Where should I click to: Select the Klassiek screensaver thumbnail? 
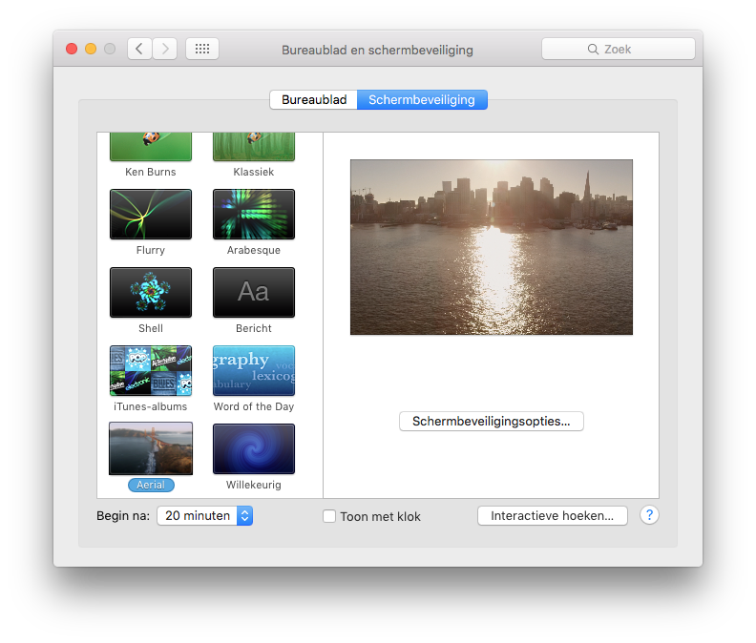click(x=254, y=147)
